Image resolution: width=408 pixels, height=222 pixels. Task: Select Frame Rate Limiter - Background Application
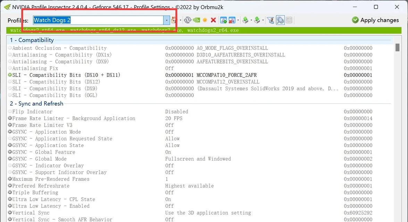(x=74, y=119)
